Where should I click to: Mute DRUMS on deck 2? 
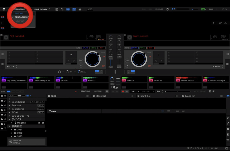coord(135,48)
